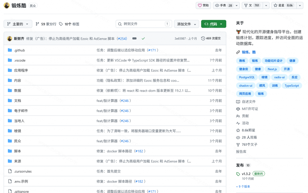
Task: Select the TypeScript topic tag
Action: [292, 86]
